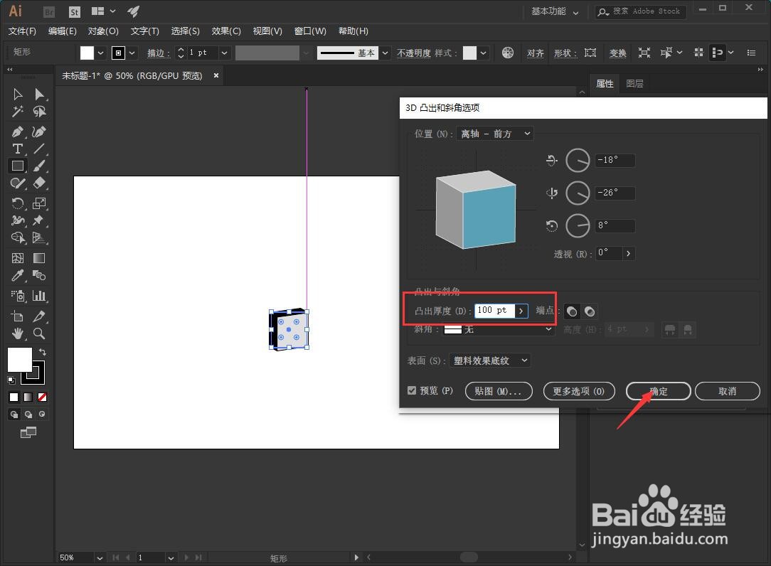This screenshot has width=771, height=566.
Task: Click the 更多选项(O) button
Action: [579, 391]
